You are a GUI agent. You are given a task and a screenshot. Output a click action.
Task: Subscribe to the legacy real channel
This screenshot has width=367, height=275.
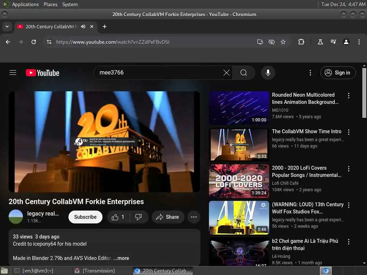[85, 217]
